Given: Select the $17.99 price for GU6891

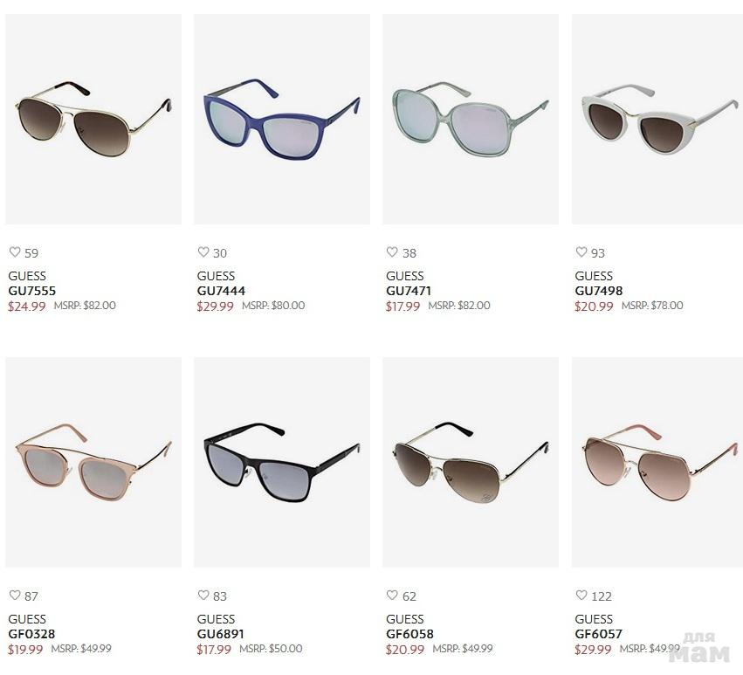Looking at the screenshot, I should (214, 650).
